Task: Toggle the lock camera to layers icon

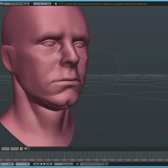Action: (21, 149)
